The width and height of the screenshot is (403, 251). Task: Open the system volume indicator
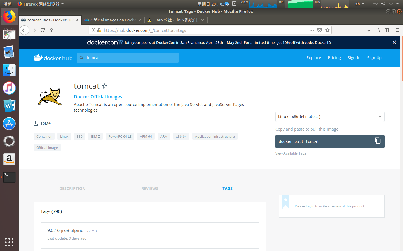(383, 4)
